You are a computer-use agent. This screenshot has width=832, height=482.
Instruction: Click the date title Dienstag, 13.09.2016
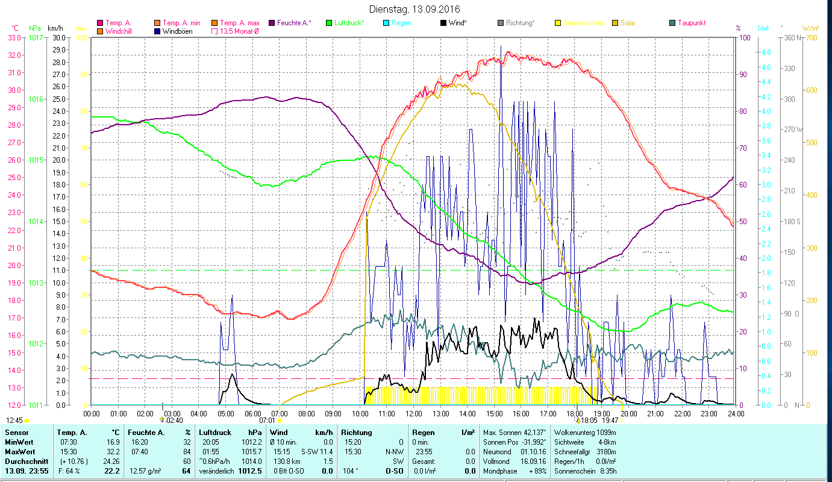[x=414, y=9]
